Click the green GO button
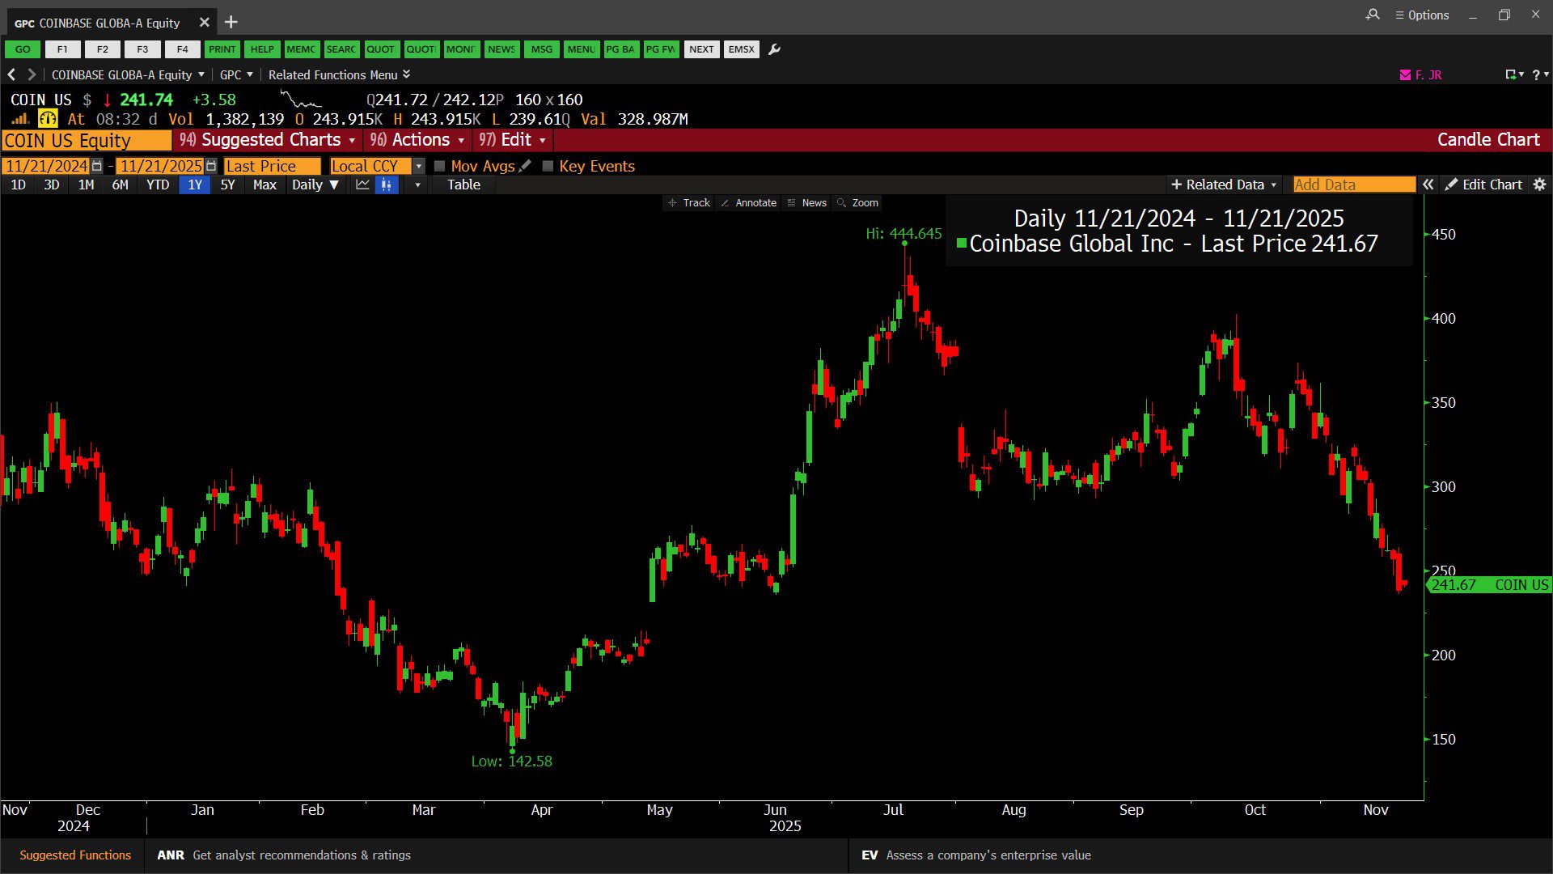Image resolution: width=1553 pixels, height=874 pixels. pyautogui.click(x=23, y=49)
